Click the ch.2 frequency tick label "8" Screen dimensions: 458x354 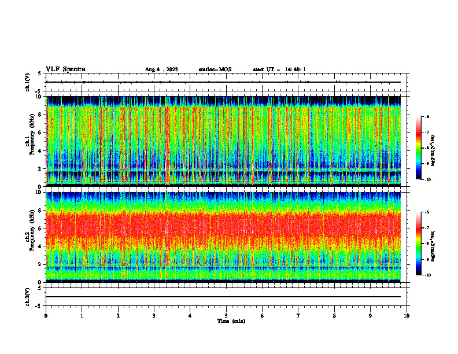(40, 211)
